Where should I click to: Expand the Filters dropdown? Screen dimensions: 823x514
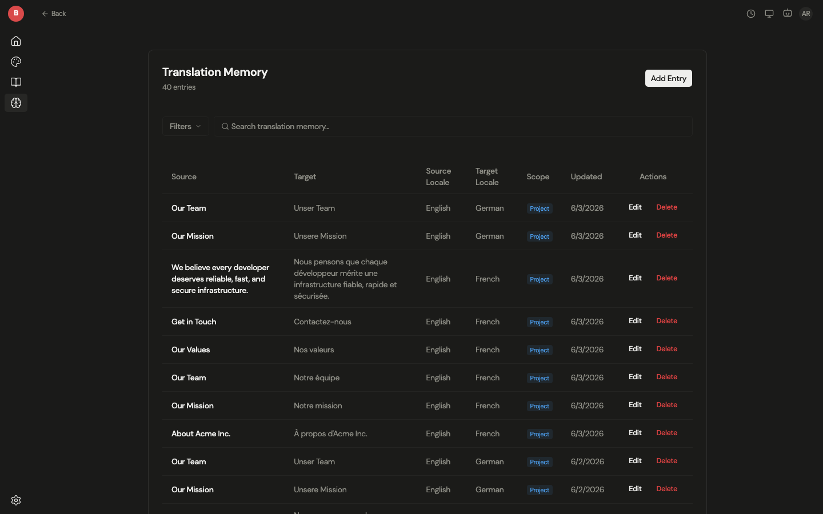(185, 126)
